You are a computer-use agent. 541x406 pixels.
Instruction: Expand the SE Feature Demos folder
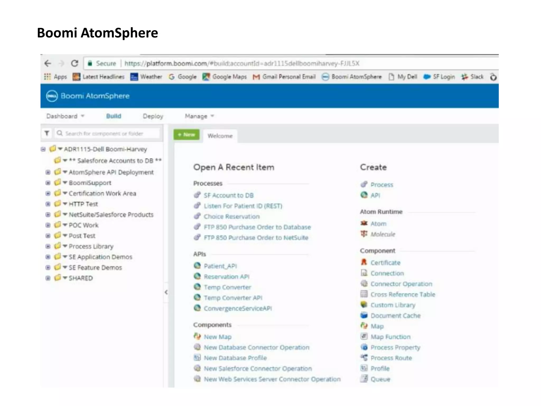(x=48, y=267)
